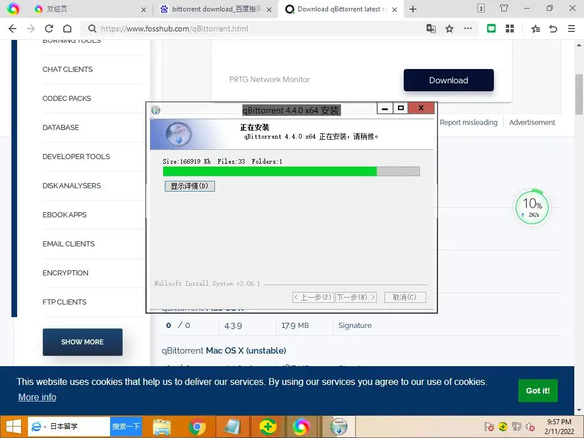Open the apps grid icon in toolbar
The height and width of the screenshot is (438, 584).
510,29
